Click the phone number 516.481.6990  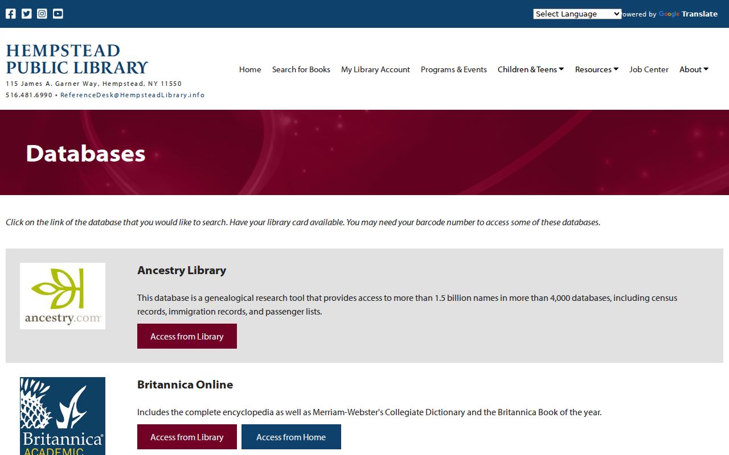tap(29, 95)
